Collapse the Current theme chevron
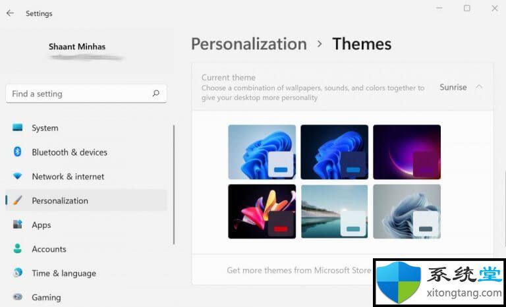Image resolution: width=506 pixels, height=307 pixels. point(479,87)
